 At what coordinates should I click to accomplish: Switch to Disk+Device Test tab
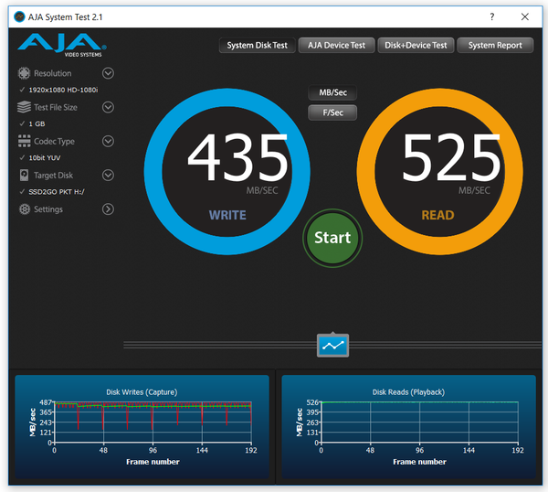(x=416, y=45)
